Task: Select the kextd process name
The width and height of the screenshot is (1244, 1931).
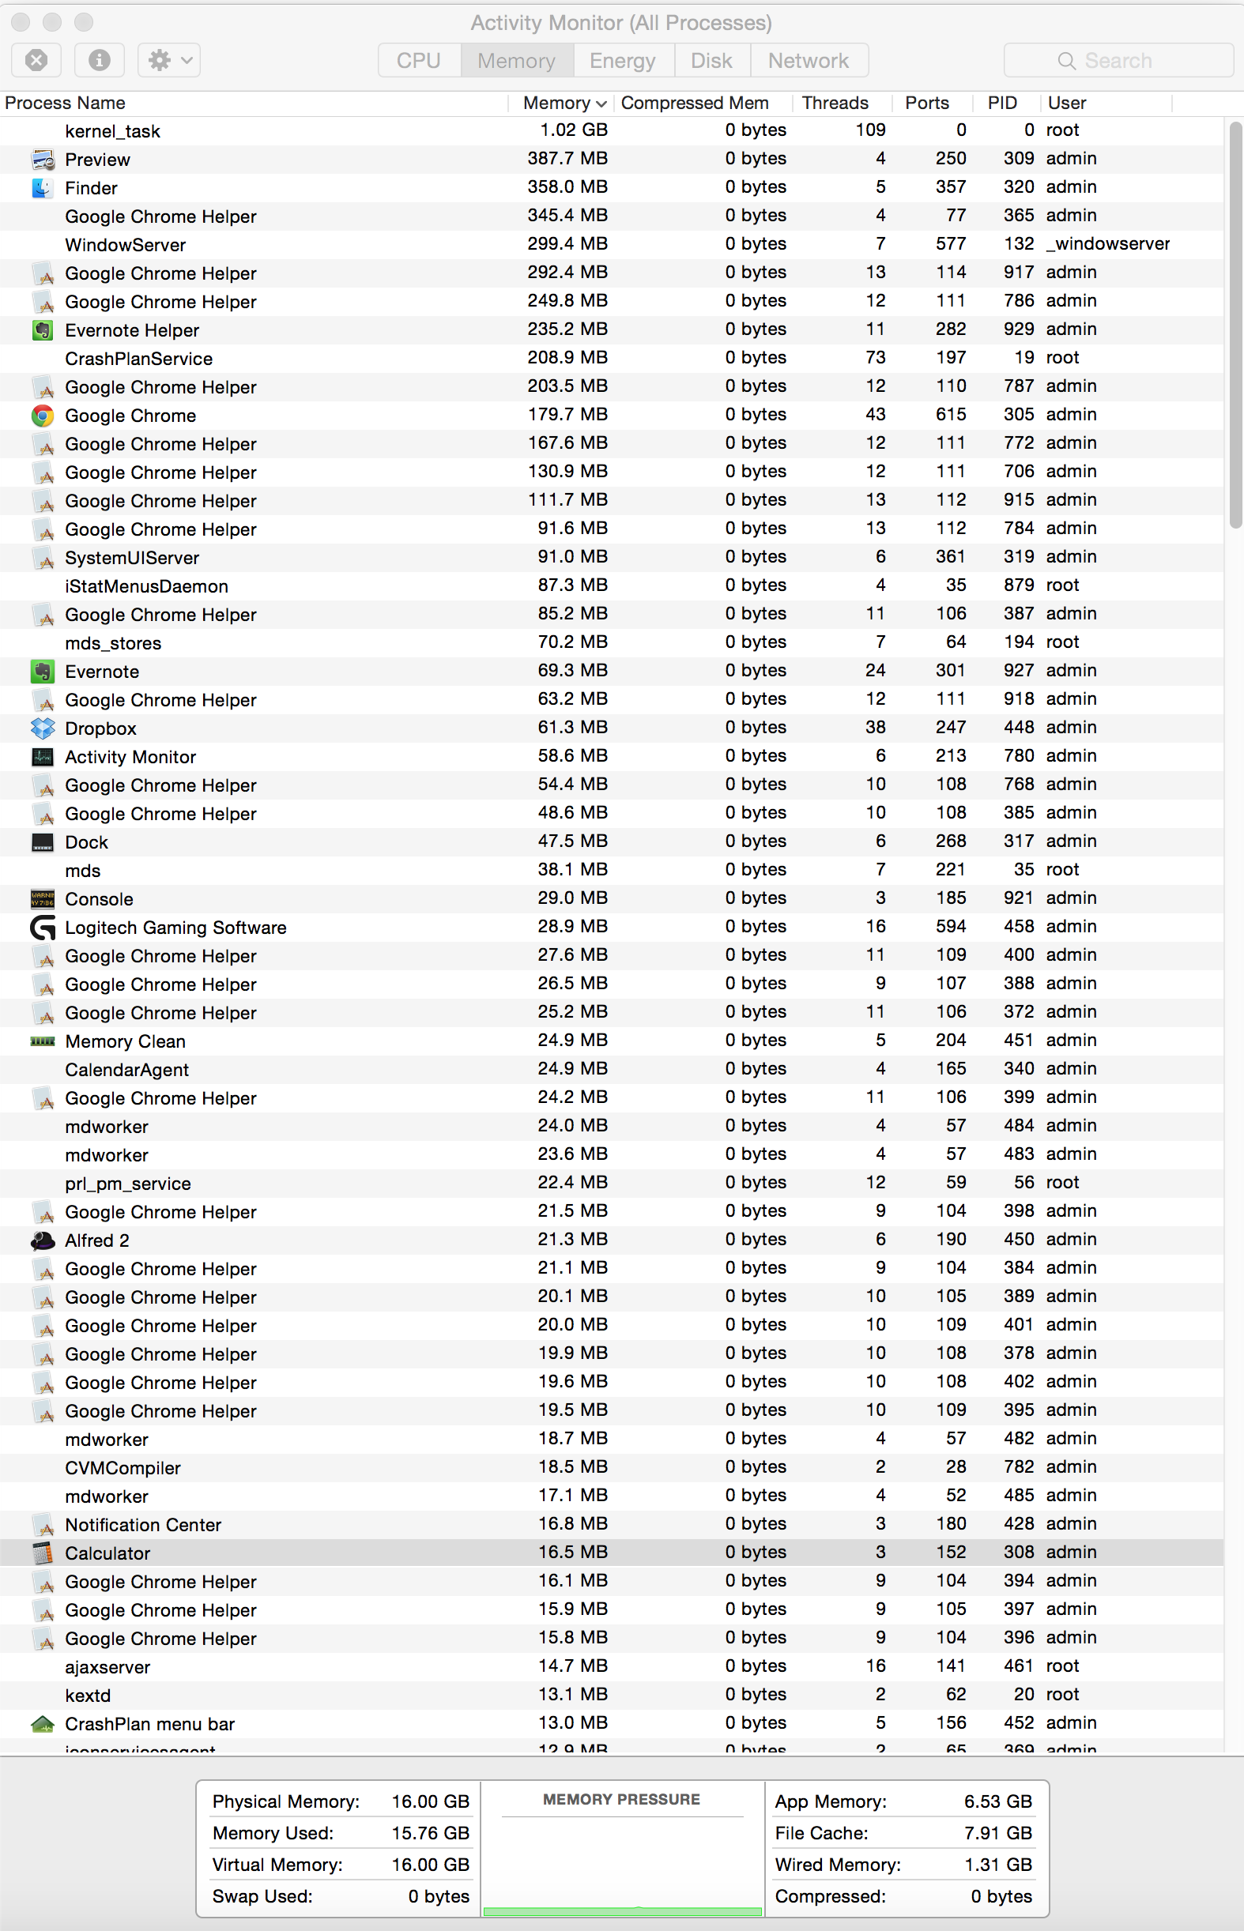Action: coord(87,1696)
